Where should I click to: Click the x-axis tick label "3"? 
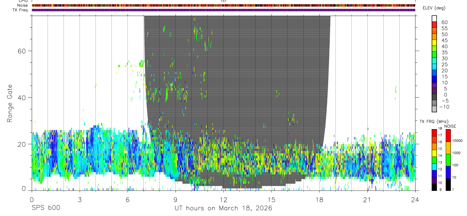79,200
